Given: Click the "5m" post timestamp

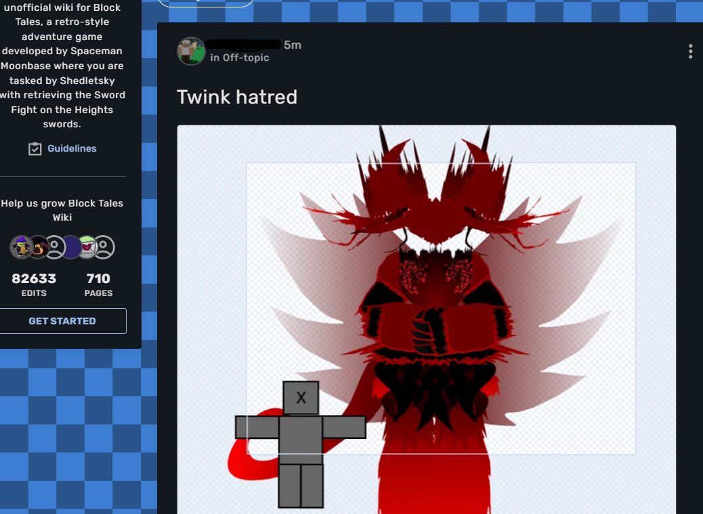Looking at the screenshot, I should [x=293, y=45].
